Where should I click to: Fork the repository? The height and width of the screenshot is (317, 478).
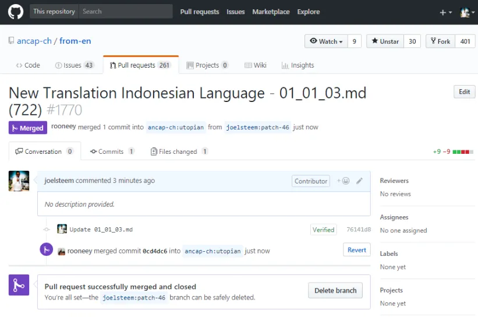[440, 41]
